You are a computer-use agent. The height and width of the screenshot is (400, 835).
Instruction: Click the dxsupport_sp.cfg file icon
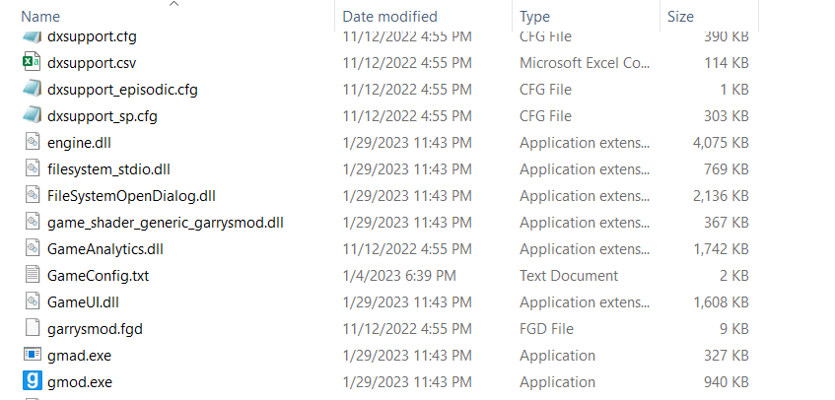30,115
